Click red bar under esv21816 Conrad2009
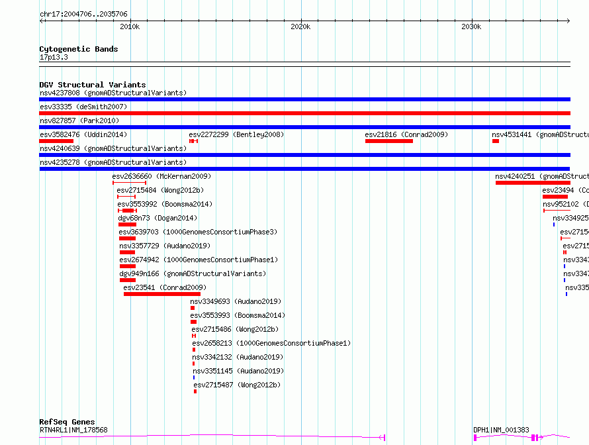This screenshot has height=445, width=589. (389, 141)
